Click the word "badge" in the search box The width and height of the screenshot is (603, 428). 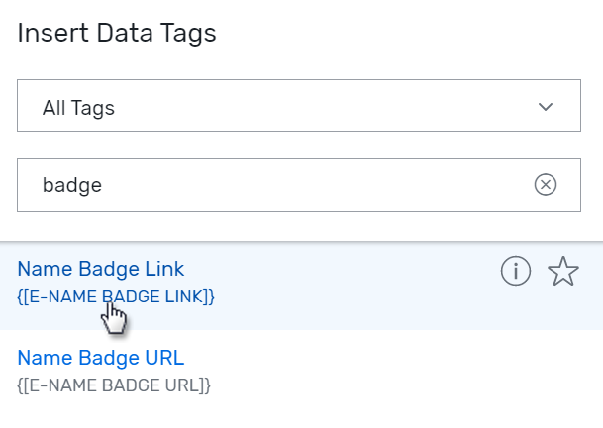tap(72, 185)
